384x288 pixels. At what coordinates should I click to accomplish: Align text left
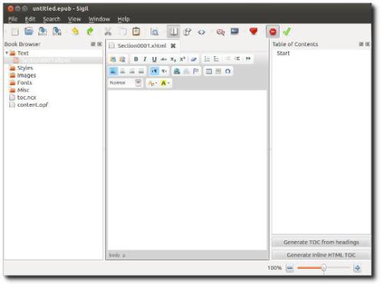113,71
